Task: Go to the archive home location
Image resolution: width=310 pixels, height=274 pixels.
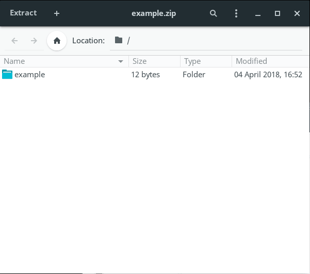Action: tap(57, 41)
